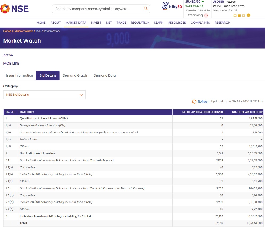Screen dimensions: 265x227
Task: Click the search magnifier icon
Action: (x=145, y=8)
